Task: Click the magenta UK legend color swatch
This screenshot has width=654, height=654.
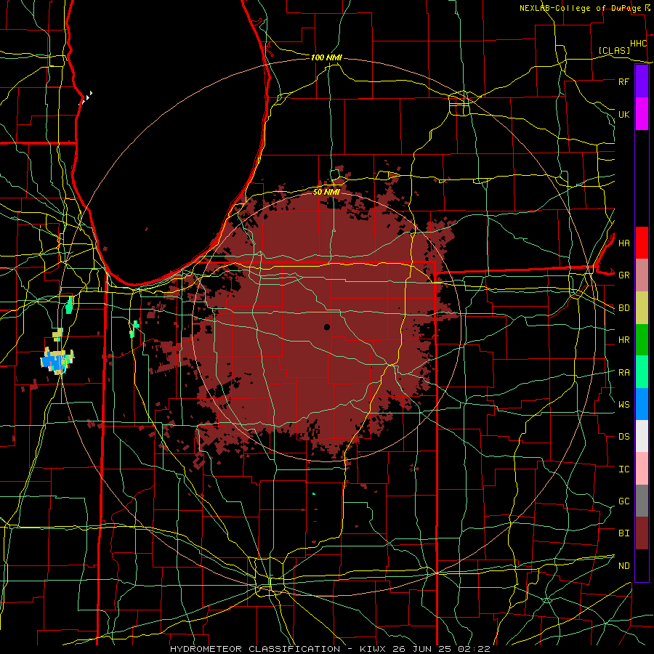Action: (642, 114)
